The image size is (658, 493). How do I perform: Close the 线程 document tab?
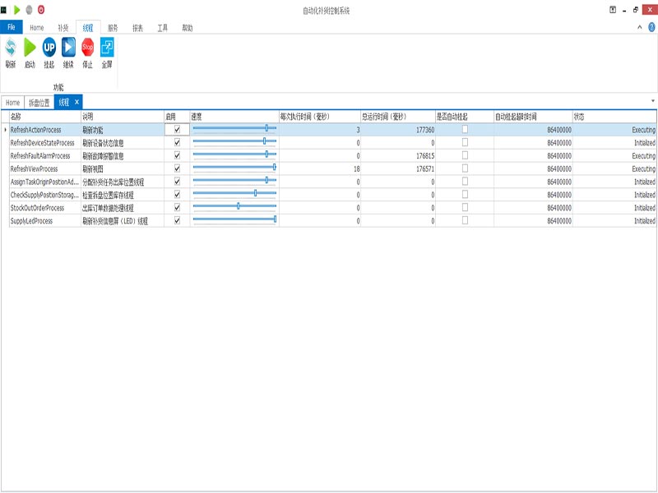(77, 102)
